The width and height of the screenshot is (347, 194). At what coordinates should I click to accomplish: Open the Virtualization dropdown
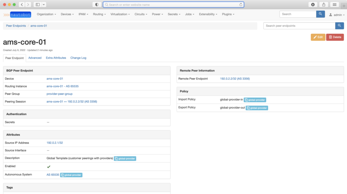click(120, 14)
